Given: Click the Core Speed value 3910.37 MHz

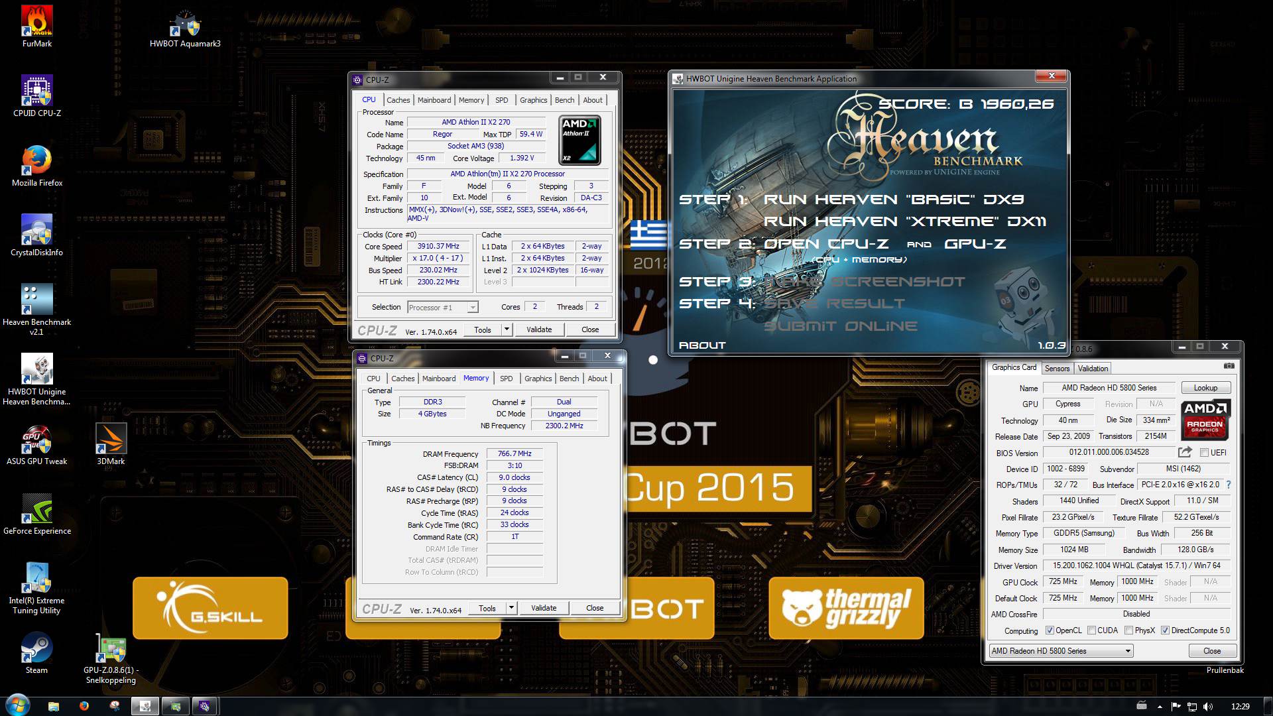Looking at the screenshot, I should 438,246.
